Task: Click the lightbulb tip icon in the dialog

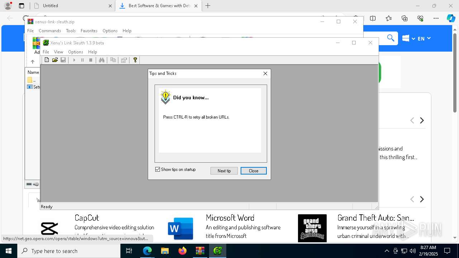Action: pos(165,97)
